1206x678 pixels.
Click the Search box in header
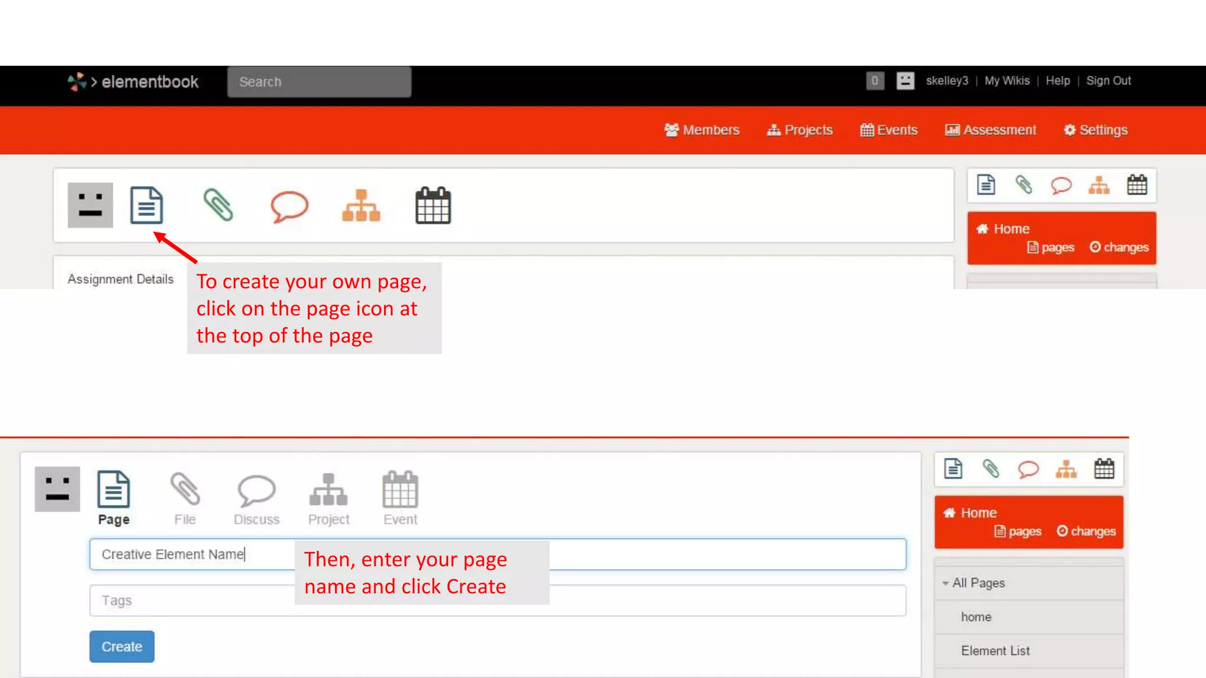(x=319, y=82)
